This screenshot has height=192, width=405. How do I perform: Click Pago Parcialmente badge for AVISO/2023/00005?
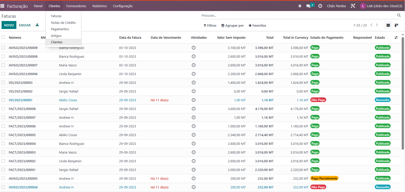click(324, 178)
